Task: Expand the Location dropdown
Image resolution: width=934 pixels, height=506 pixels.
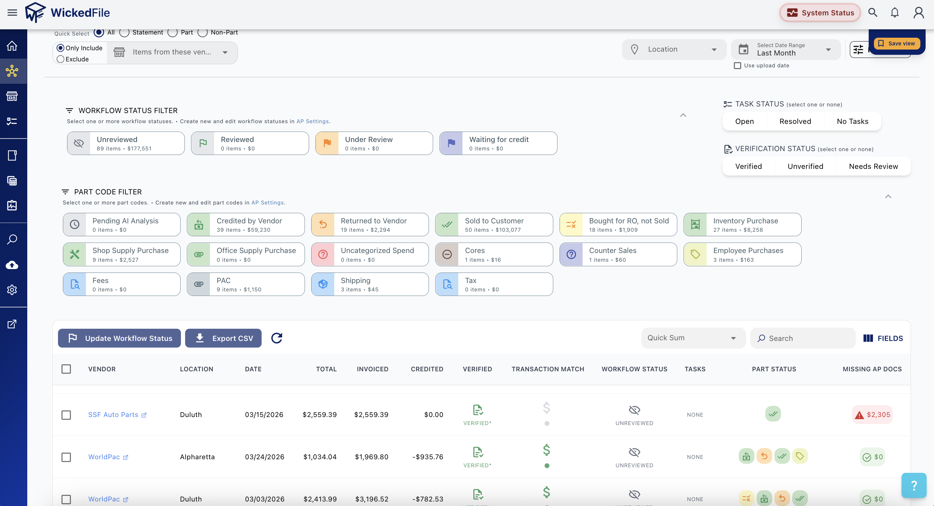Action: (x=674, y=49)
